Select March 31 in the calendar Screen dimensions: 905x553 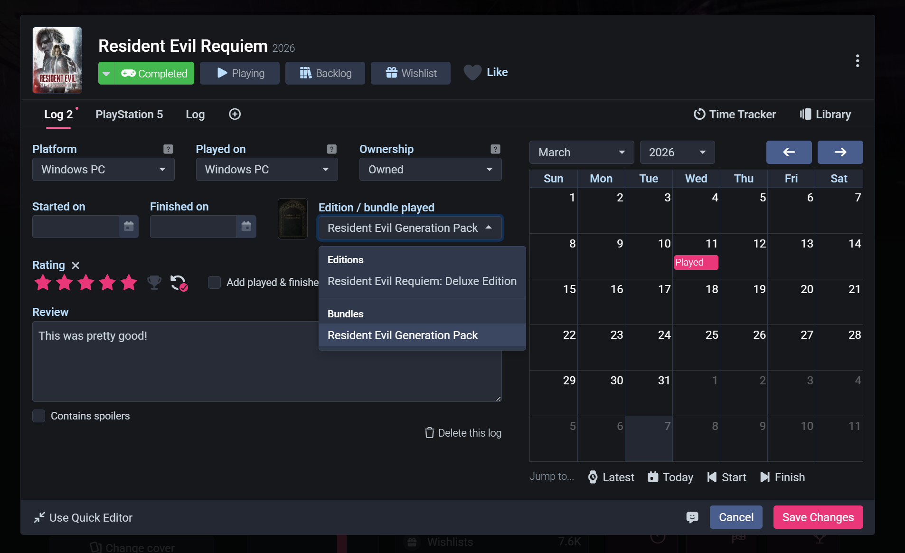[x=649, y=393]
